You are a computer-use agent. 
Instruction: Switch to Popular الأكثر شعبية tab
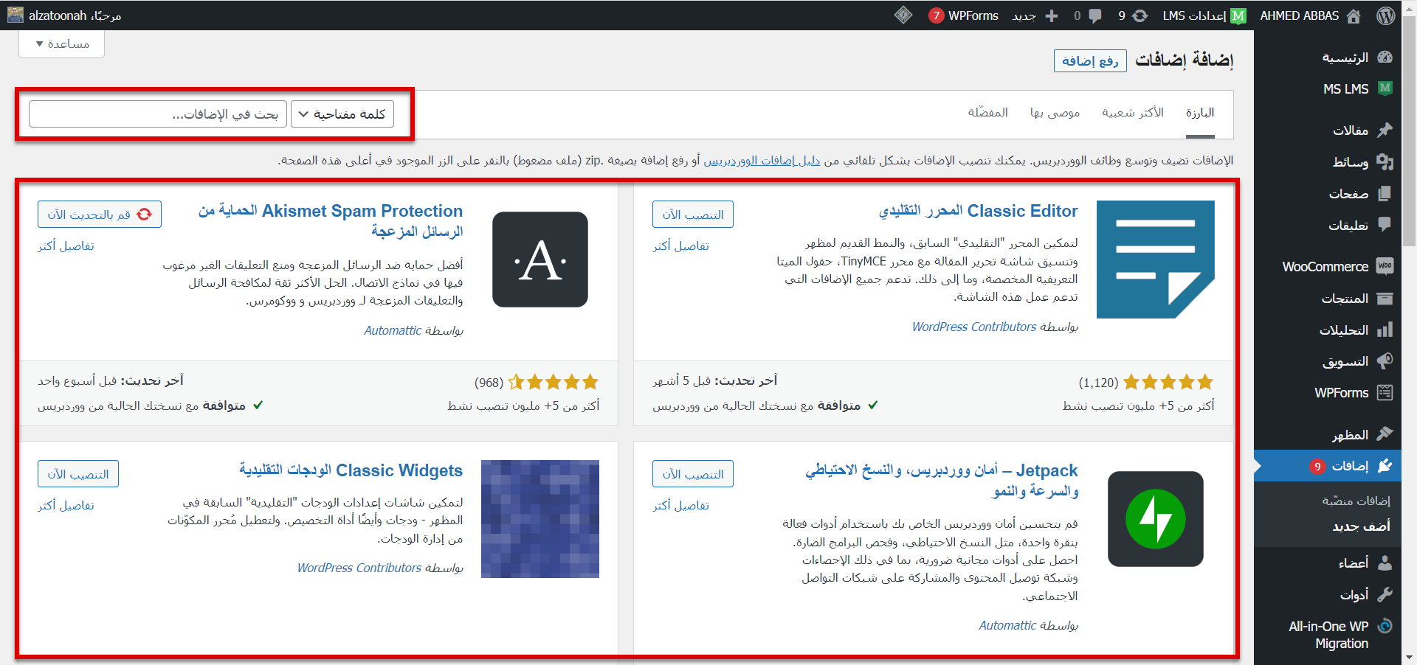coord(1133,113)
